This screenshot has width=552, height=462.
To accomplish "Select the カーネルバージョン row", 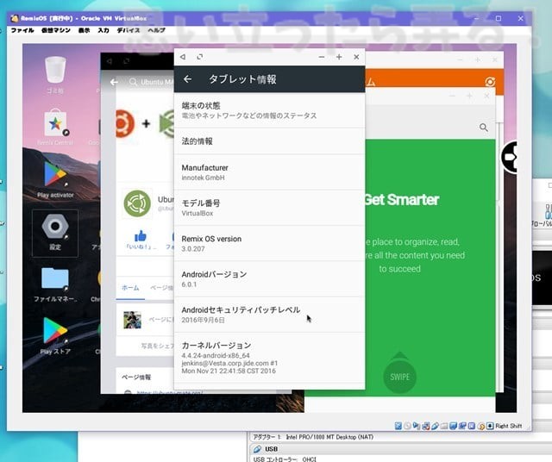I will coord(269,358).
